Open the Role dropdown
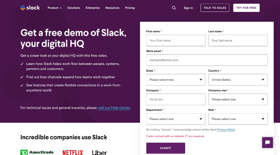This screenshot has height=155, width=280. point(238,119)
